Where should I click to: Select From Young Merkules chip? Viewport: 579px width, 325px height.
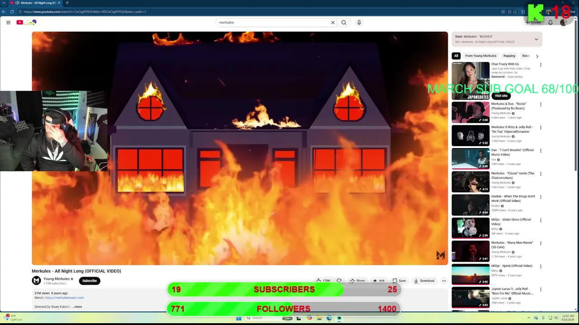tap(480, 56)
